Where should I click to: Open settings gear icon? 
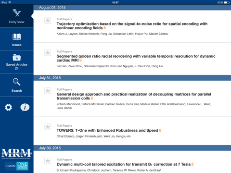(8, 107)
